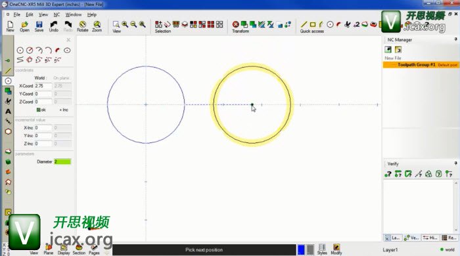Close the circle parameters panel
Viewport: 460px width, 256px height.
tap(68, 40)
